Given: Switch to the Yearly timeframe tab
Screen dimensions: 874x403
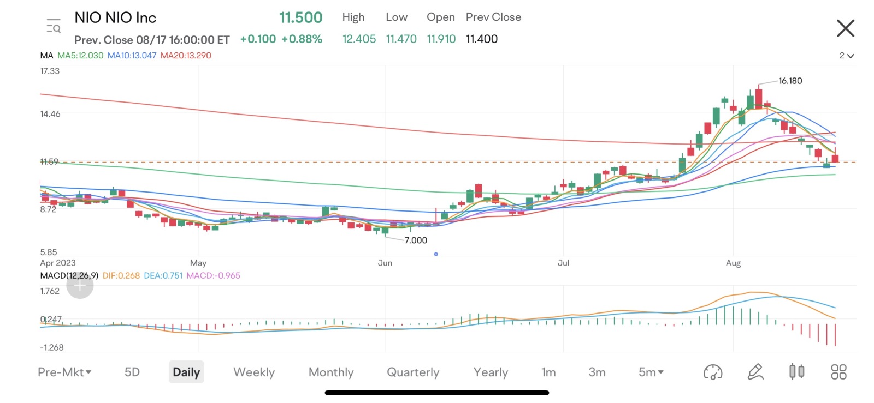Looking at the screenshot, I should tap(491, 372).
